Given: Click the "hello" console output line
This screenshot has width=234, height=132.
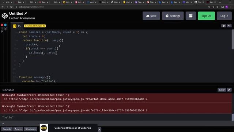Looking at the screenshot, I should 8,117.
